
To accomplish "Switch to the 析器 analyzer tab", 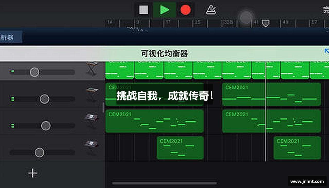I will [11, 37].
